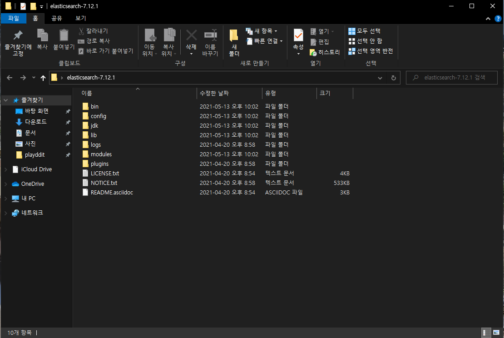Open recent locations dropdown arrow
Viewport: 504px width, 338px height.
pyautogui.click(x=34, y=78)
